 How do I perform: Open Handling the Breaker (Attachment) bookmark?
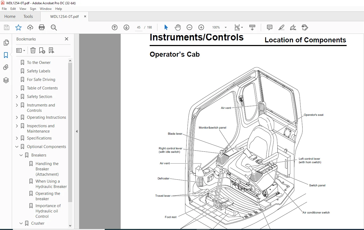pyautogui.click(x=47, y=169)
